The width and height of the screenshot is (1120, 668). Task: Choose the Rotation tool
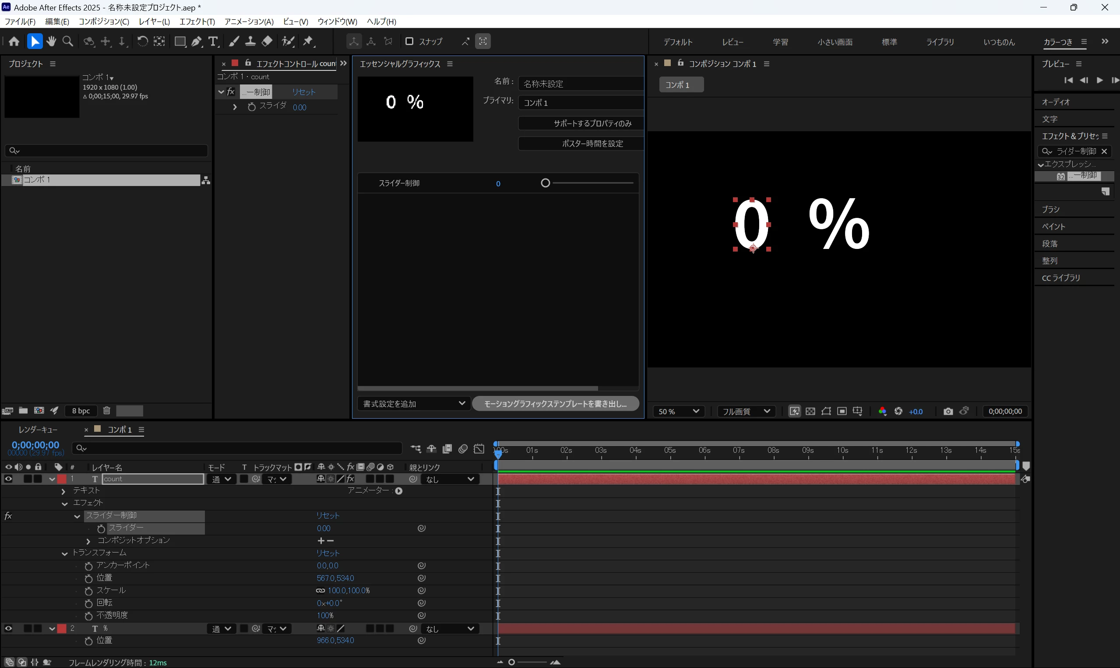(142, 42)
